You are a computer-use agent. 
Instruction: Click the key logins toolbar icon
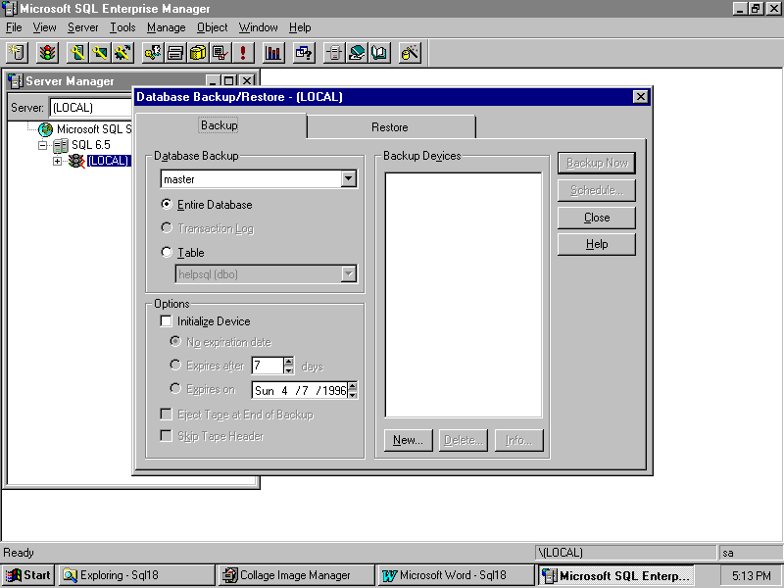(153, 53)
